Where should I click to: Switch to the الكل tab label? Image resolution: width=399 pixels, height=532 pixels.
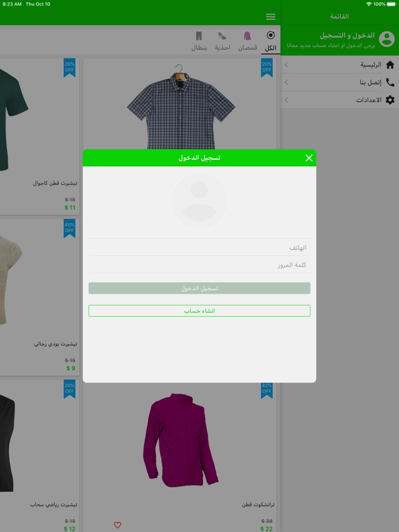(x=270, y=48)
